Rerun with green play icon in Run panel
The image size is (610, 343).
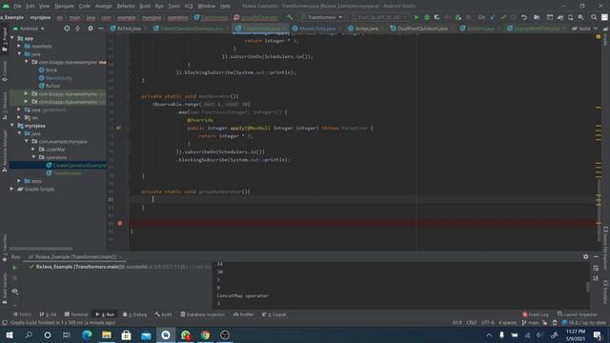pos(15,268)
